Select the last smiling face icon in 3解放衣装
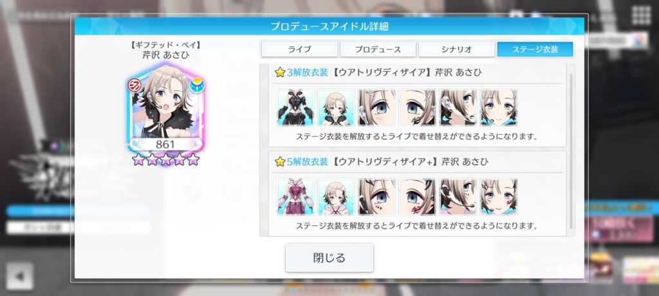 (x=499, y=107)
